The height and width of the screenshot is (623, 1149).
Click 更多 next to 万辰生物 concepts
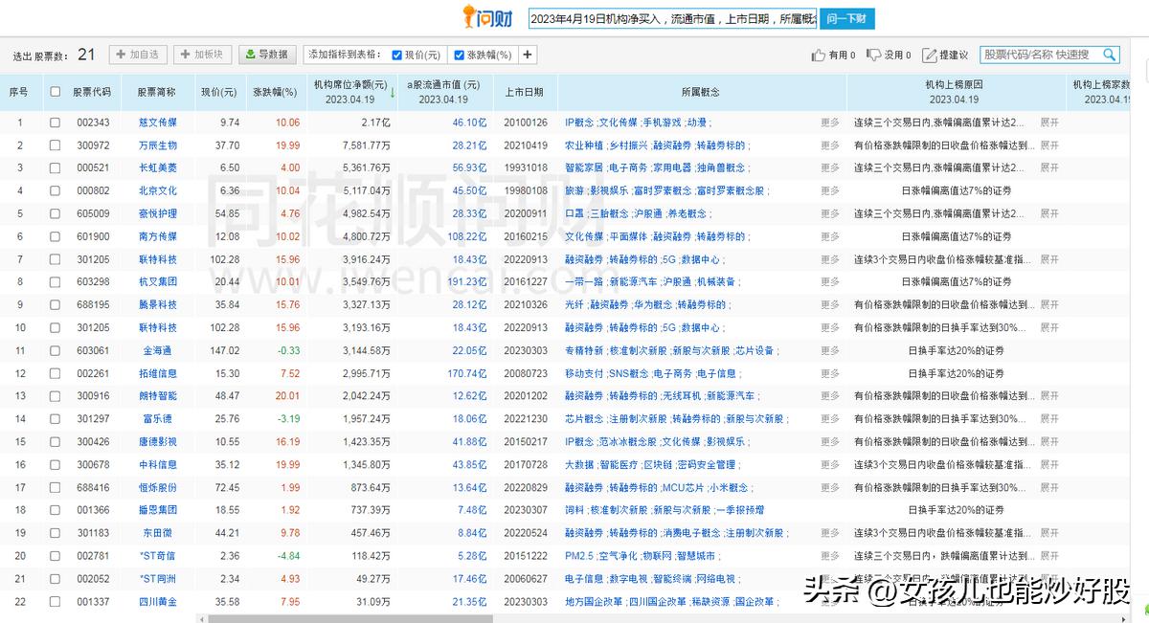click(828, 145)
